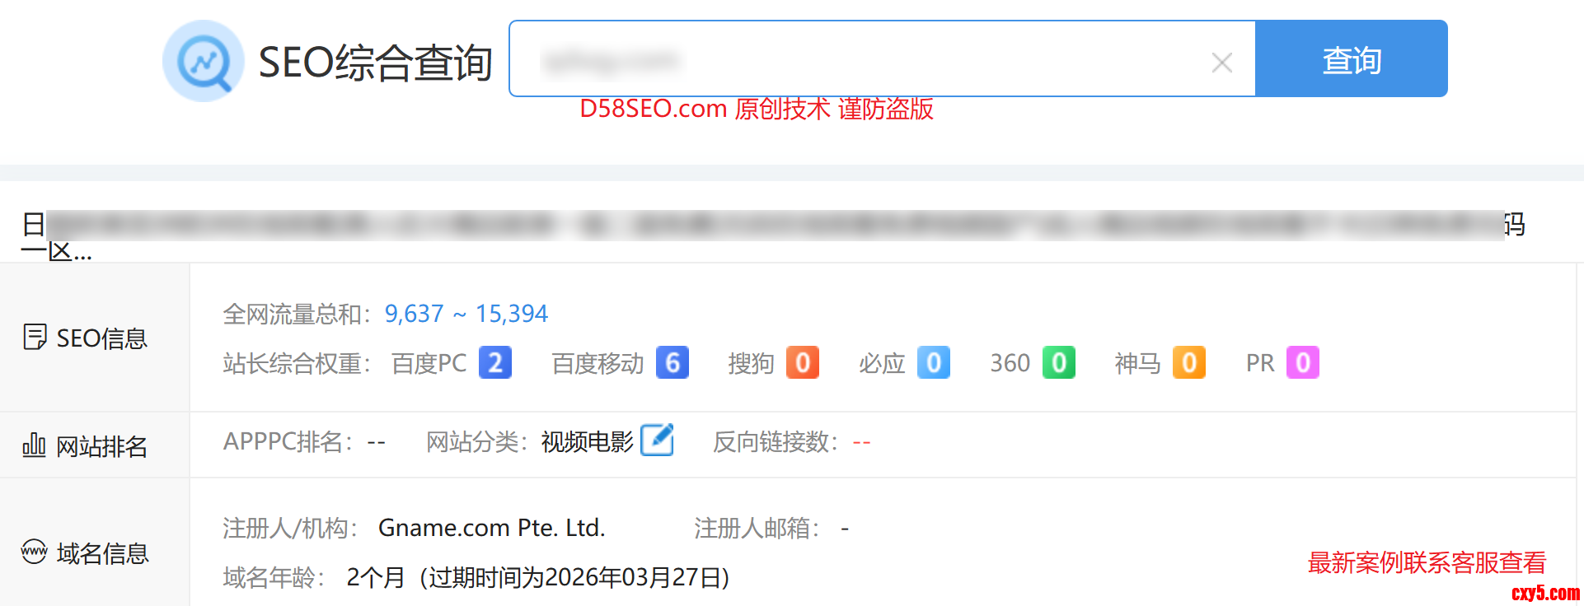This screenshot has width=1584, height=606.
Task: Click the SEO综合查询 magnifier logo icon
Action: [x=203, y=62]
